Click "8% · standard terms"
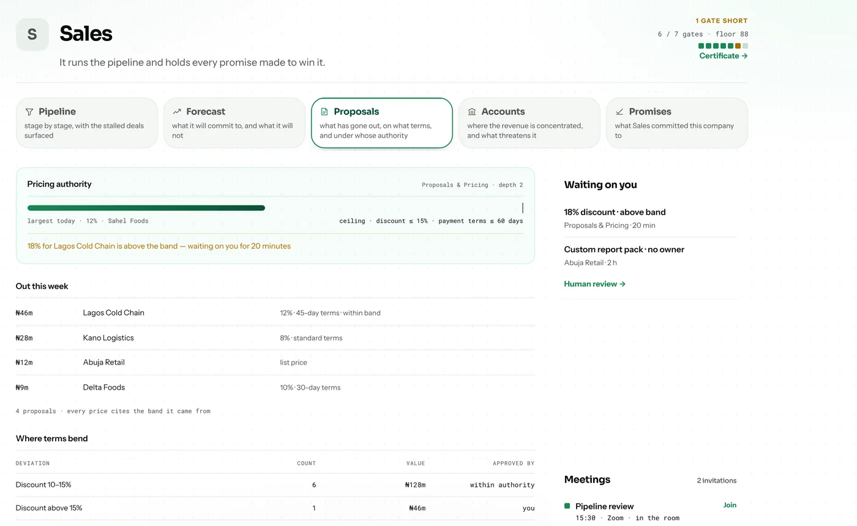The width and height of the screenshot is (857, 526). tap(312, 338)
